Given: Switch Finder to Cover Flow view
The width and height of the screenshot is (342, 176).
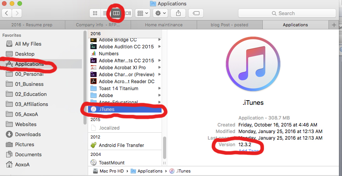Looking at the screenshot, I should coord(128,13).
